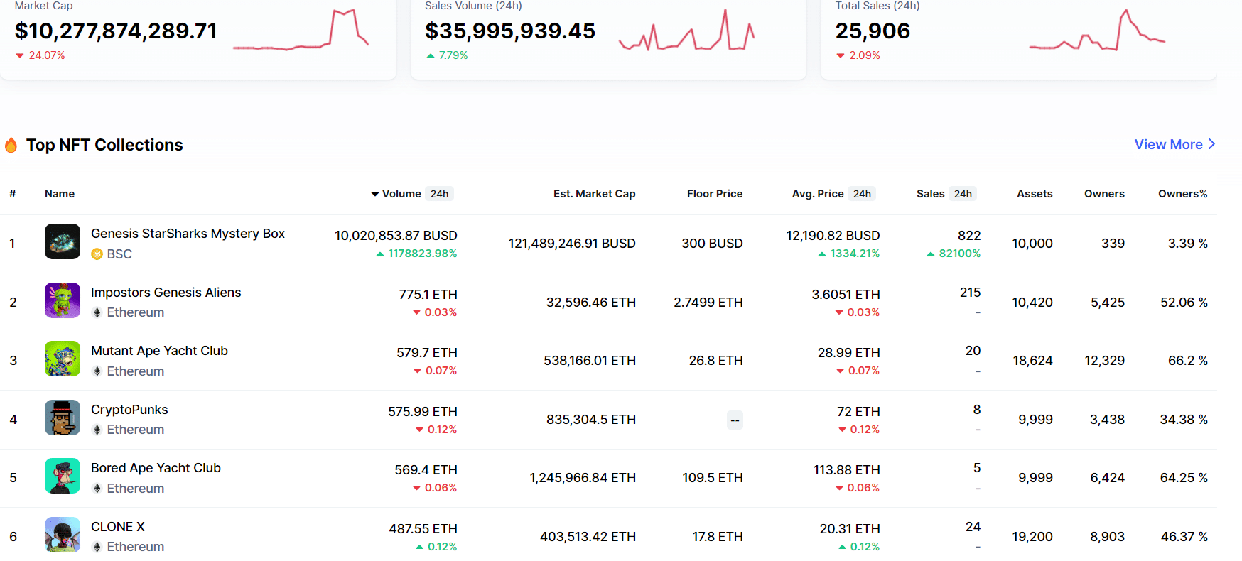Sort by Floor Price column header
This screenshot has width=1242, height=561.
click(714, 194)
